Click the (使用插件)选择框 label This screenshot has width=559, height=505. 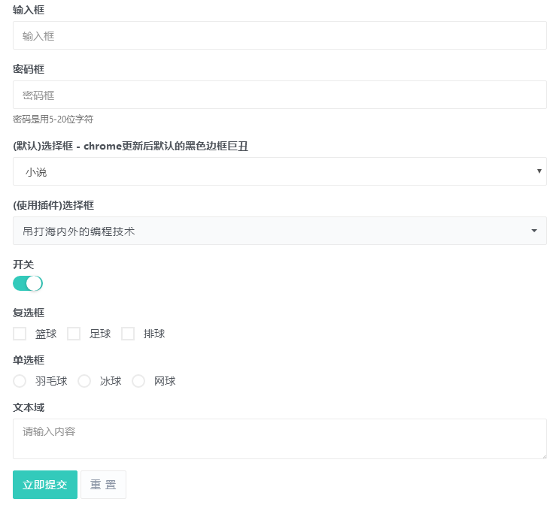(x=53, y=205)
